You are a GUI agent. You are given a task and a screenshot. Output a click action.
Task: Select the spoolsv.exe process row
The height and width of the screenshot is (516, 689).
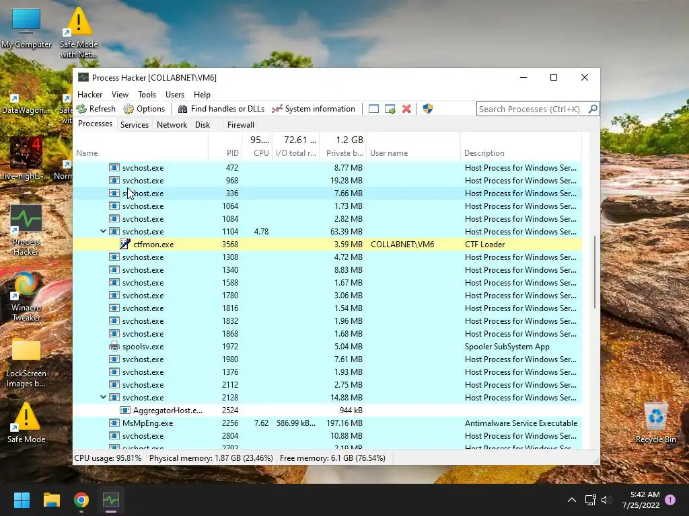[x=328, y=347]
